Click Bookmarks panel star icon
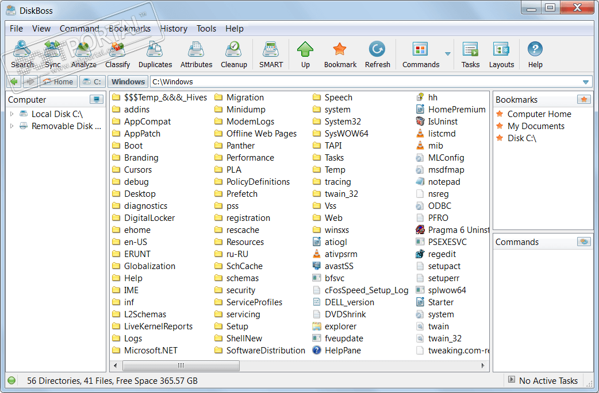 tap(583, 99)
